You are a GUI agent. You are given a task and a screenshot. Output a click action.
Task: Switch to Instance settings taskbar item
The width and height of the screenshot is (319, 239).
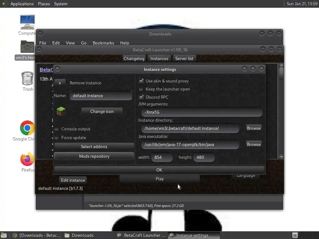pyautogui.click(x=194, y=235)
